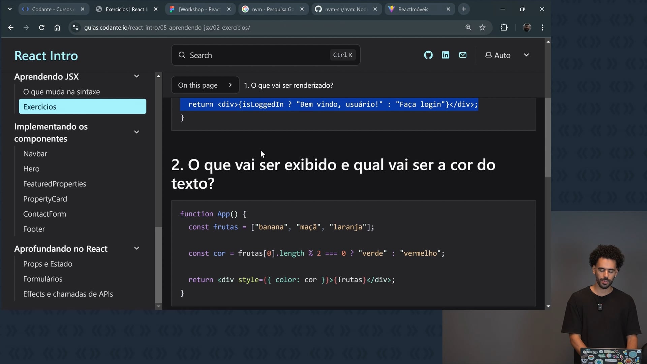
Task: Open the PropertyCard sidebar link
Action: tap(45, 199)
